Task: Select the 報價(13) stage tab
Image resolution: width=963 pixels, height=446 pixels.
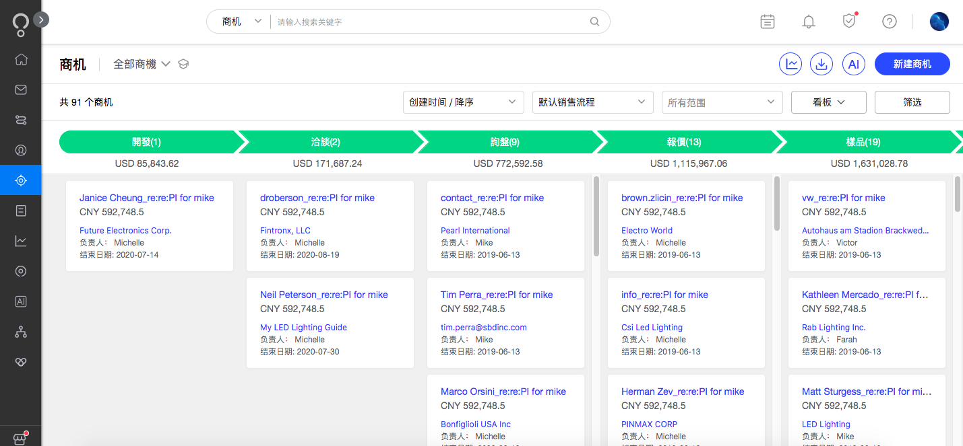Action: point(683,142)
